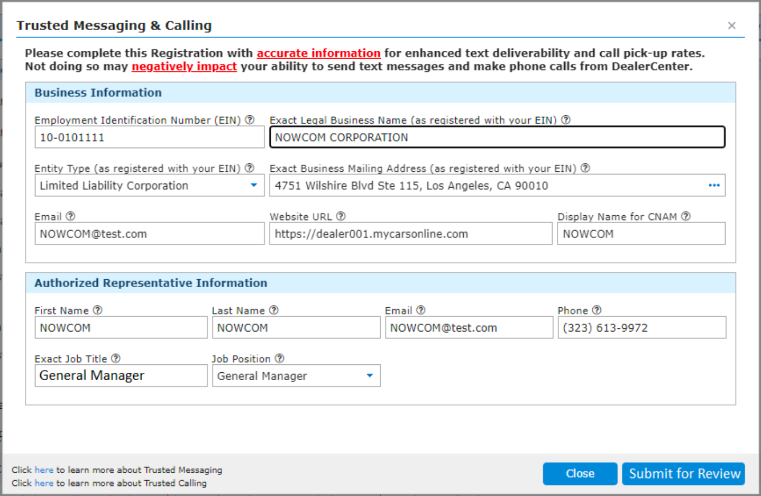Focus the business Email input field
The width and height of the screenshot is (761, 496).
(150, 234)
